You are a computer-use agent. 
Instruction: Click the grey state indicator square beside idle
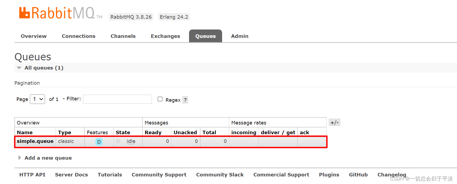[x=118, y=141]
